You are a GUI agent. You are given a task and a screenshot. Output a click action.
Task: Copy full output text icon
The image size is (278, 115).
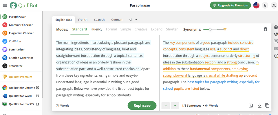click(267, 106)
